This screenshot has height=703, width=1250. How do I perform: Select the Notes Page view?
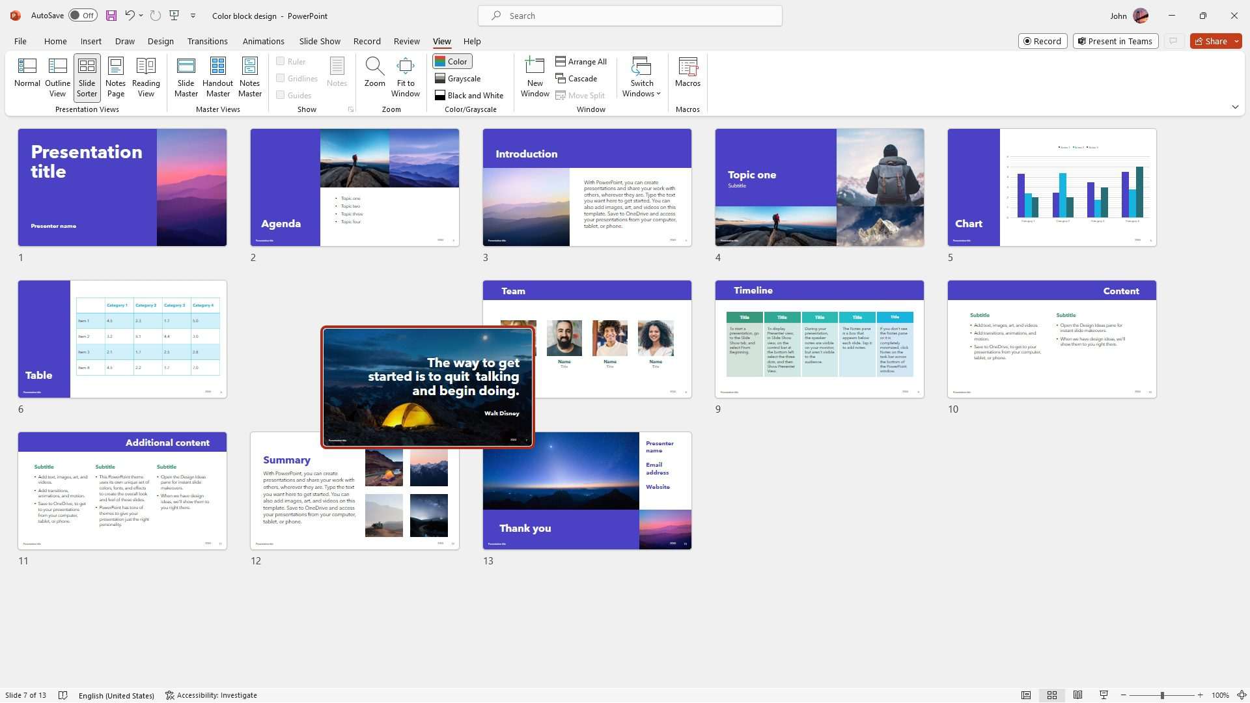(115, 76)
